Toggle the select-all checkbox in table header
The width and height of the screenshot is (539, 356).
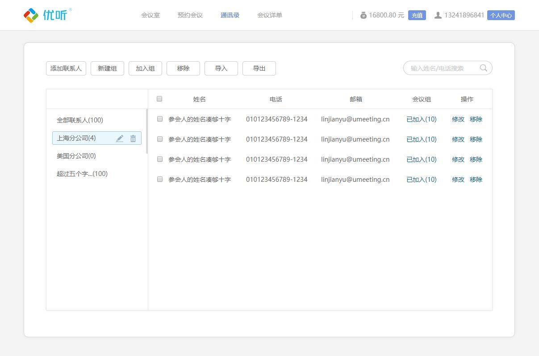(x=159, y=99)
